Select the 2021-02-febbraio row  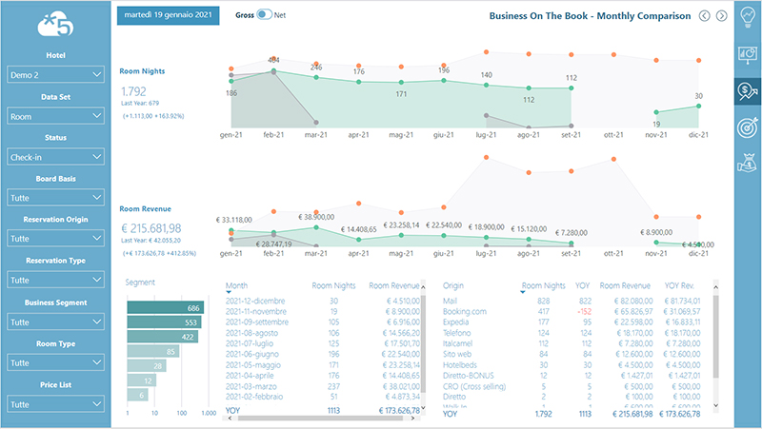coord(323,397)
